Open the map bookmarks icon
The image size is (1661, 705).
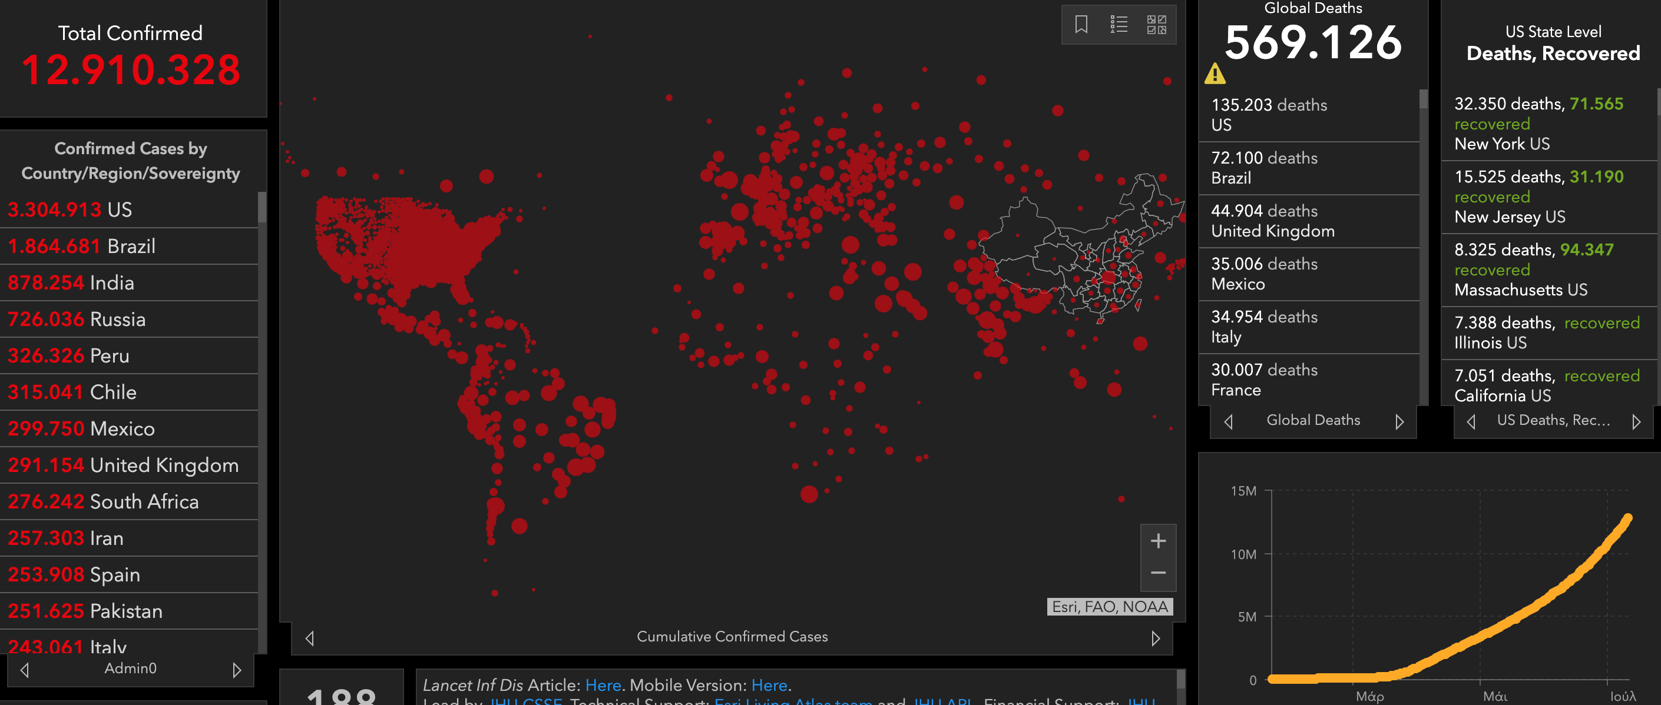click(1081, 25)
